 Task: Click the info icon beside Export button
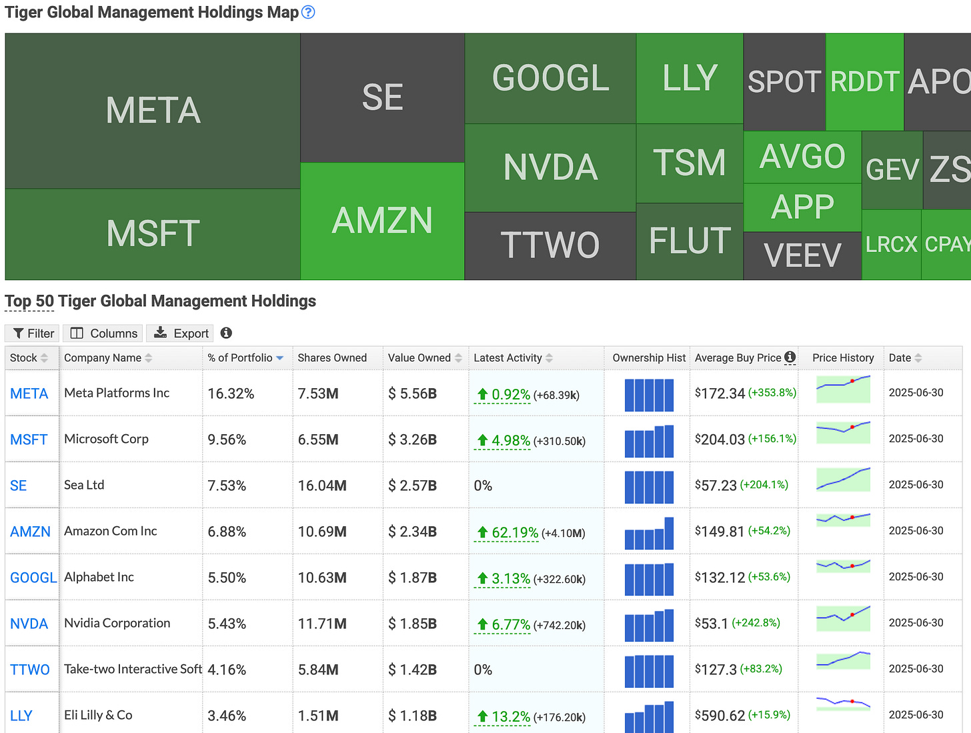pos(226,333)
